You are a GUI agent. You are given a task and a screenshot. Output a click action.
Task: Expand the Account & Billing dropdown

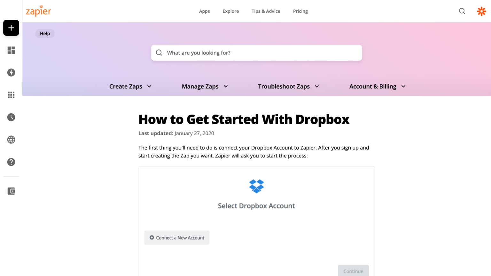[377, 87]
